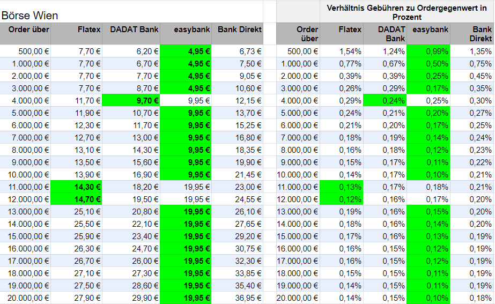
Task: Click the 0,30% Bank Direkt cell
Action: (472, 100)
